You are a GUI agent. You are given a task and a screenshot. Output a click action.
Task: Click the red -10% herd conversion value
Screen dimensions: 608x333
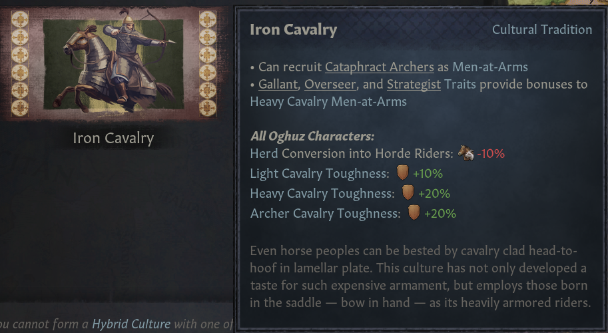click(x=491, y=153)
